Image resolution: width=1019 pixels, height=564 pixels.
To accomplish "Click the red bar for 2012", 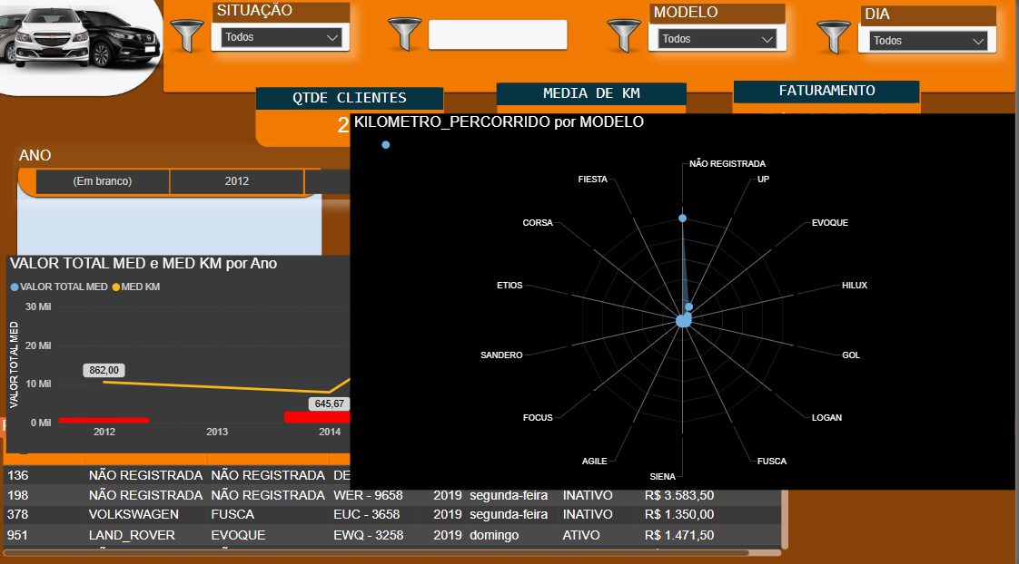I will coord(104,420).
